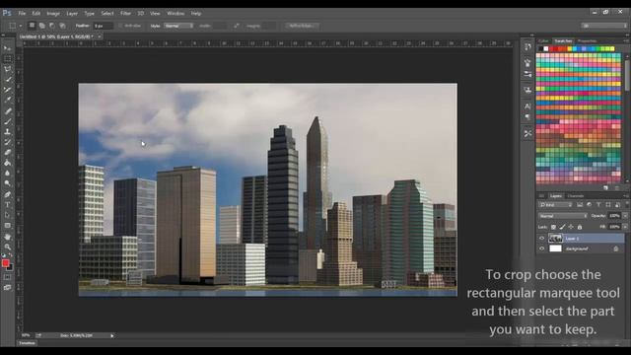The height and width of the screenshot is (355, 631).
Task: Select the Clone Stamp tool
Action: (x=7, y=131)
